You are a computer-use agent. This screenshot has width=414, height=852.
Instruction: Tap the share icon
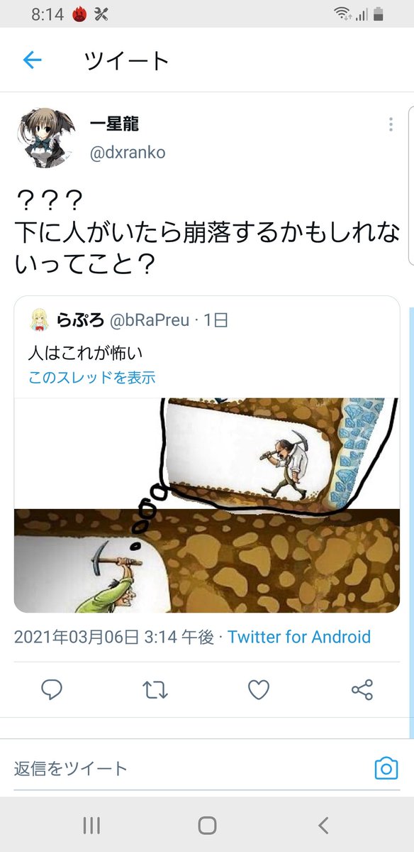(362, 689)
